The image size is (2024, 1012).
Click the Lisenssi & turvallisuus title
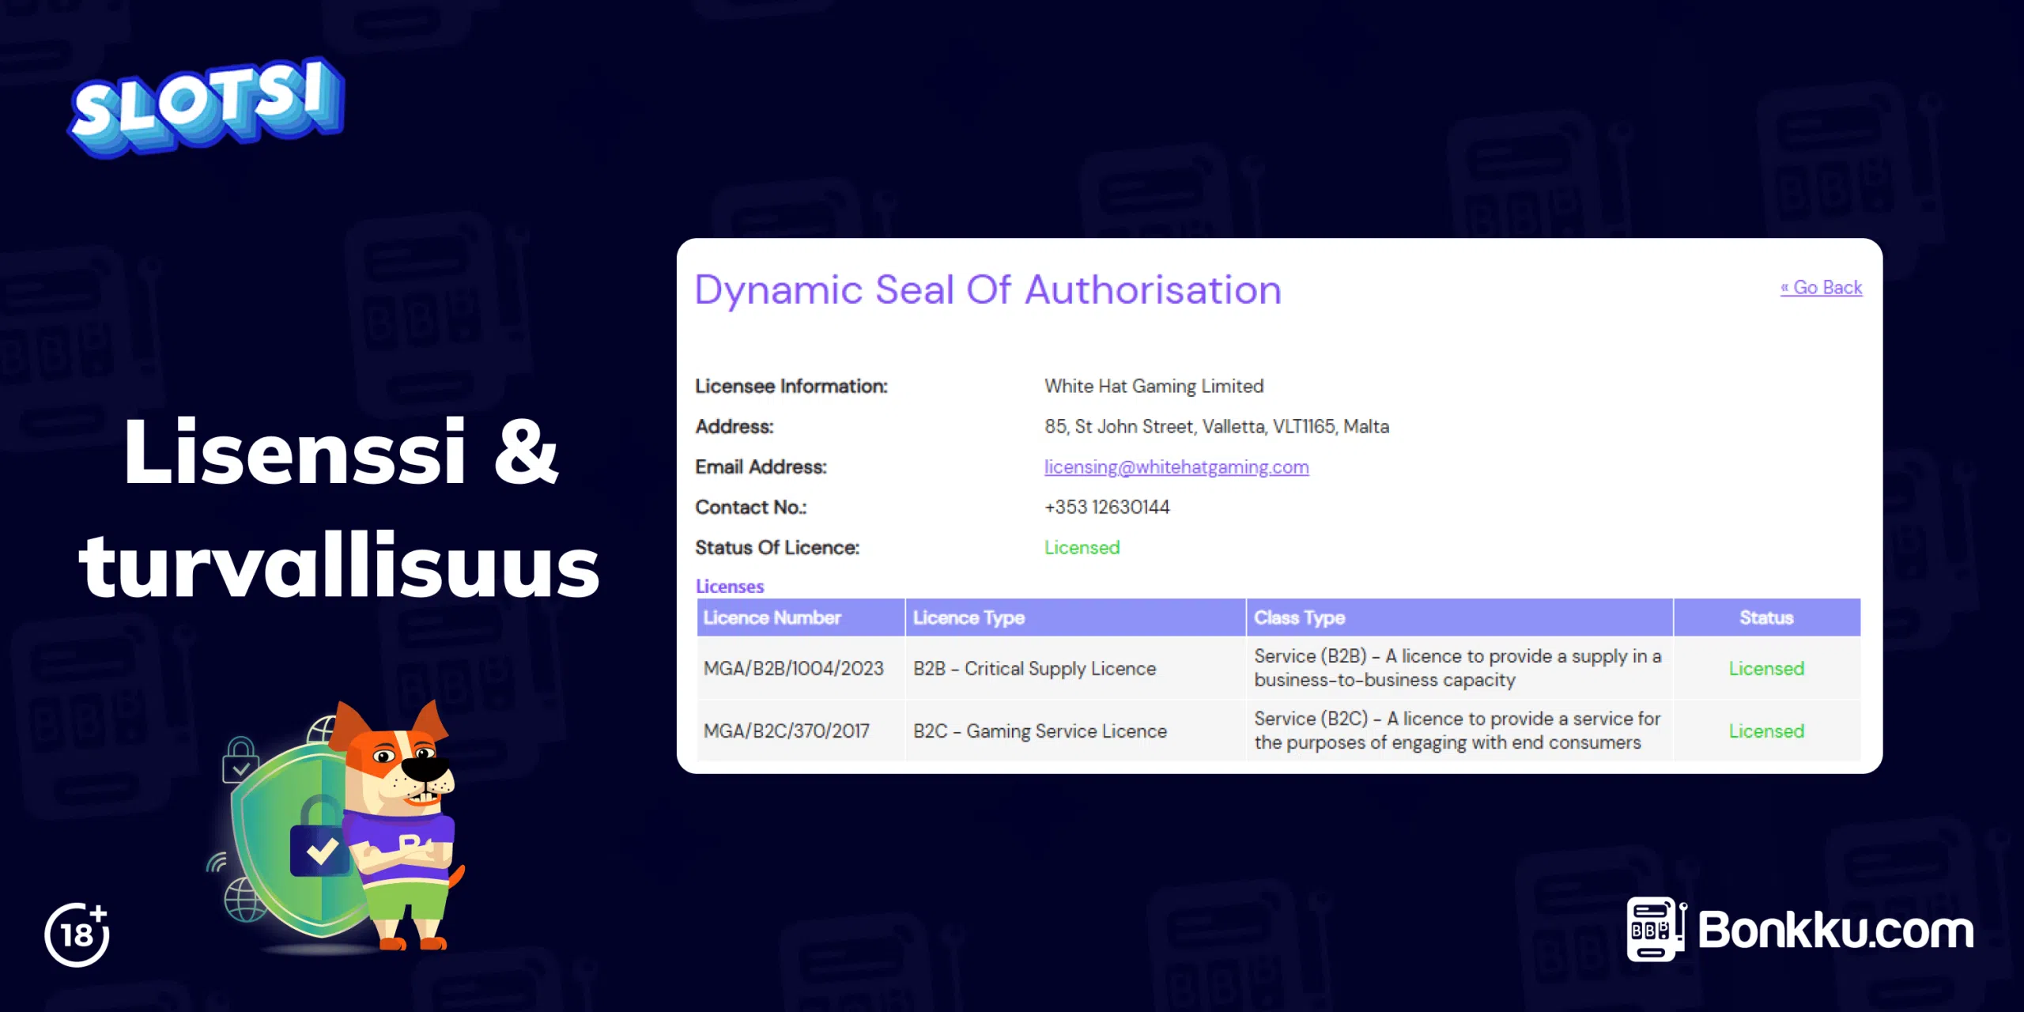340,508
